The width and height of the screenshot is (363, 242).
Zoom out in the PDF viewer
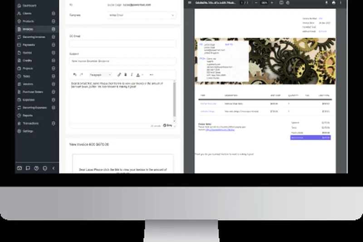coord(256,3)
